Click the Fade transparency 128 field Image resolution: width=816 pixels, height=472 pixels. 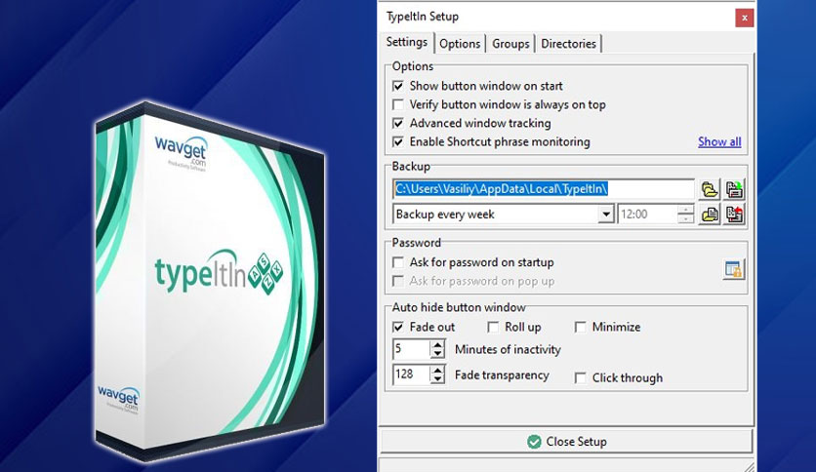point(412,374)
